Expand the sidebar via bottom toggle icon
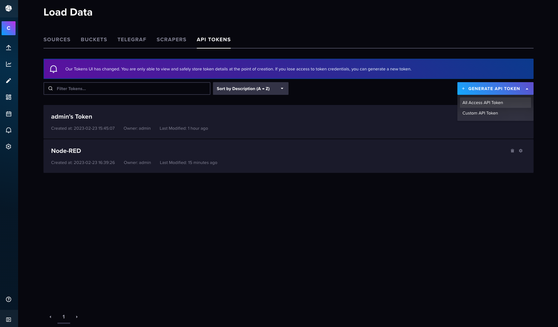Image resolution: width=558 pixels, height=327 pixels. (9, 319)
